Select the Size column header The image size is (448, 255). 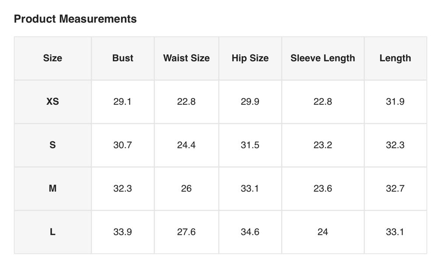[x=52, y=58]
